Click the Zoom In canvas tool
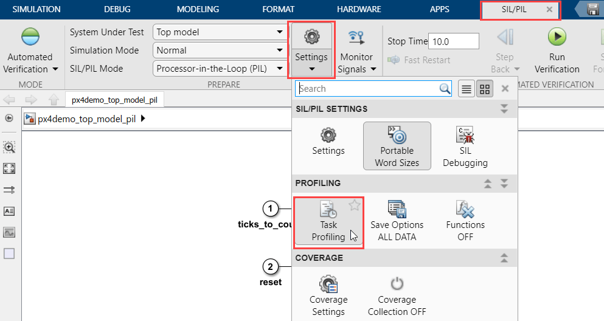 pyautogui.click(x=9, y=147)
